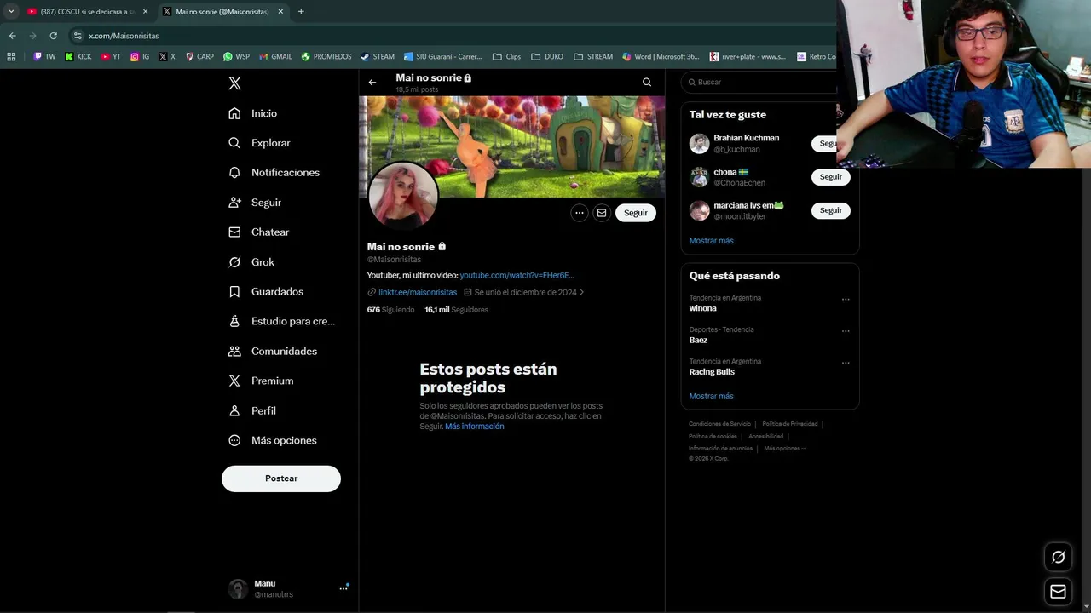Open Comunidades in the sidebar

coord(273,351)
